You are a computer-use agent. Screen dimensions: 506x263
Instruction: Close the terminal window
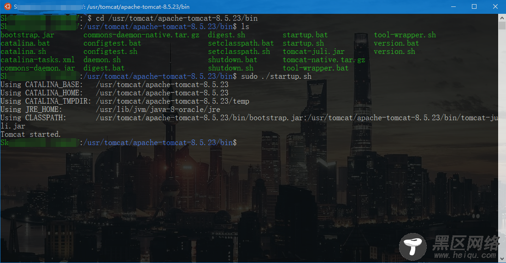(x=495, y=6)
